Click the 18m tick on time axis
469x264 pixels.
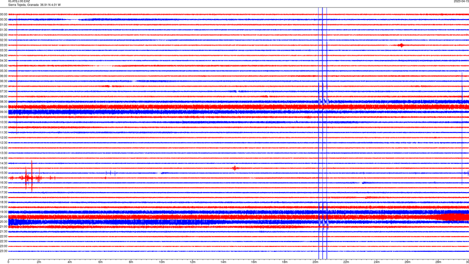(x=284, y=262)
